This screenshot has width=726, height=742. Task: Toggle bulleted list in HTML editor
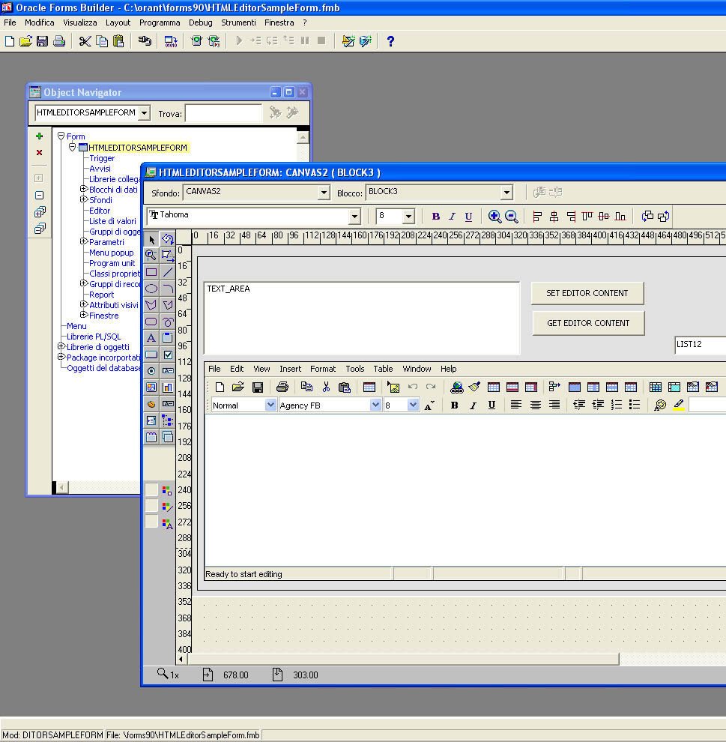point(635,405)
